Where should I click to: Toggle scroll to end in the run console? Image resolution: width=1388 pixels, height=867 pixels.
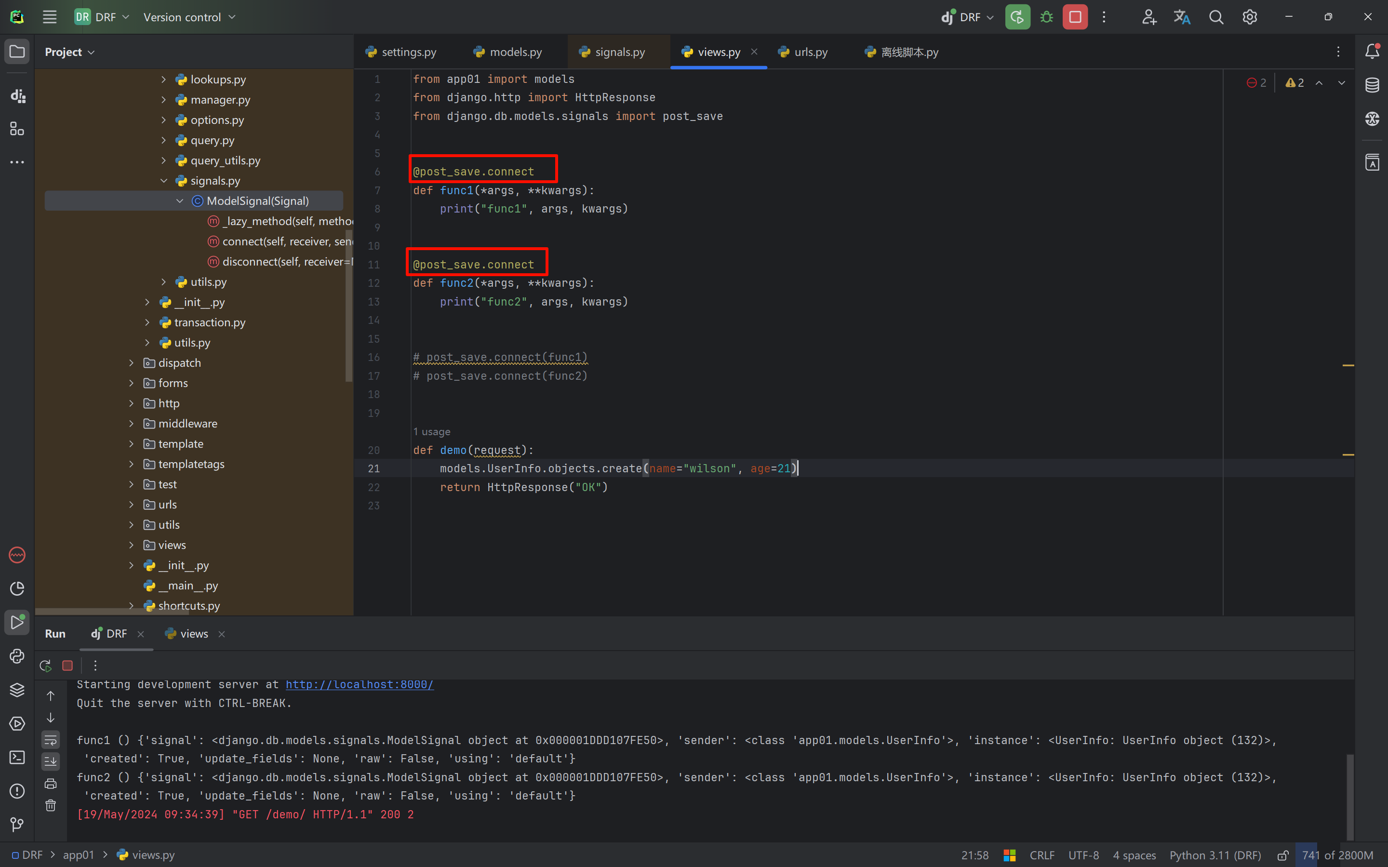coord(51,761)
